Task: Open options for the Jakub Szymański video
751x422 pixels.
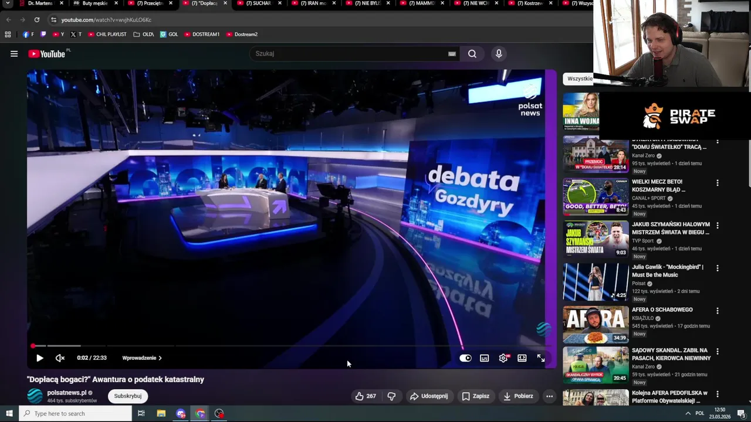Action: click(x=717, y=226)
